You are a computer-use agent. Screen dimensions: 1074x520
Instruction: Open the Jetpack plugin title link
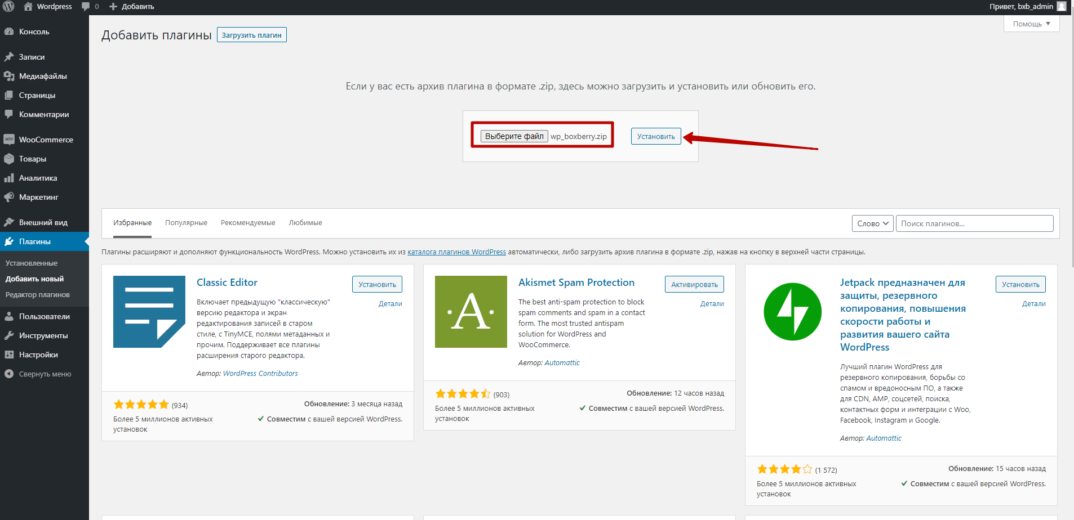(x=903, y=315)
